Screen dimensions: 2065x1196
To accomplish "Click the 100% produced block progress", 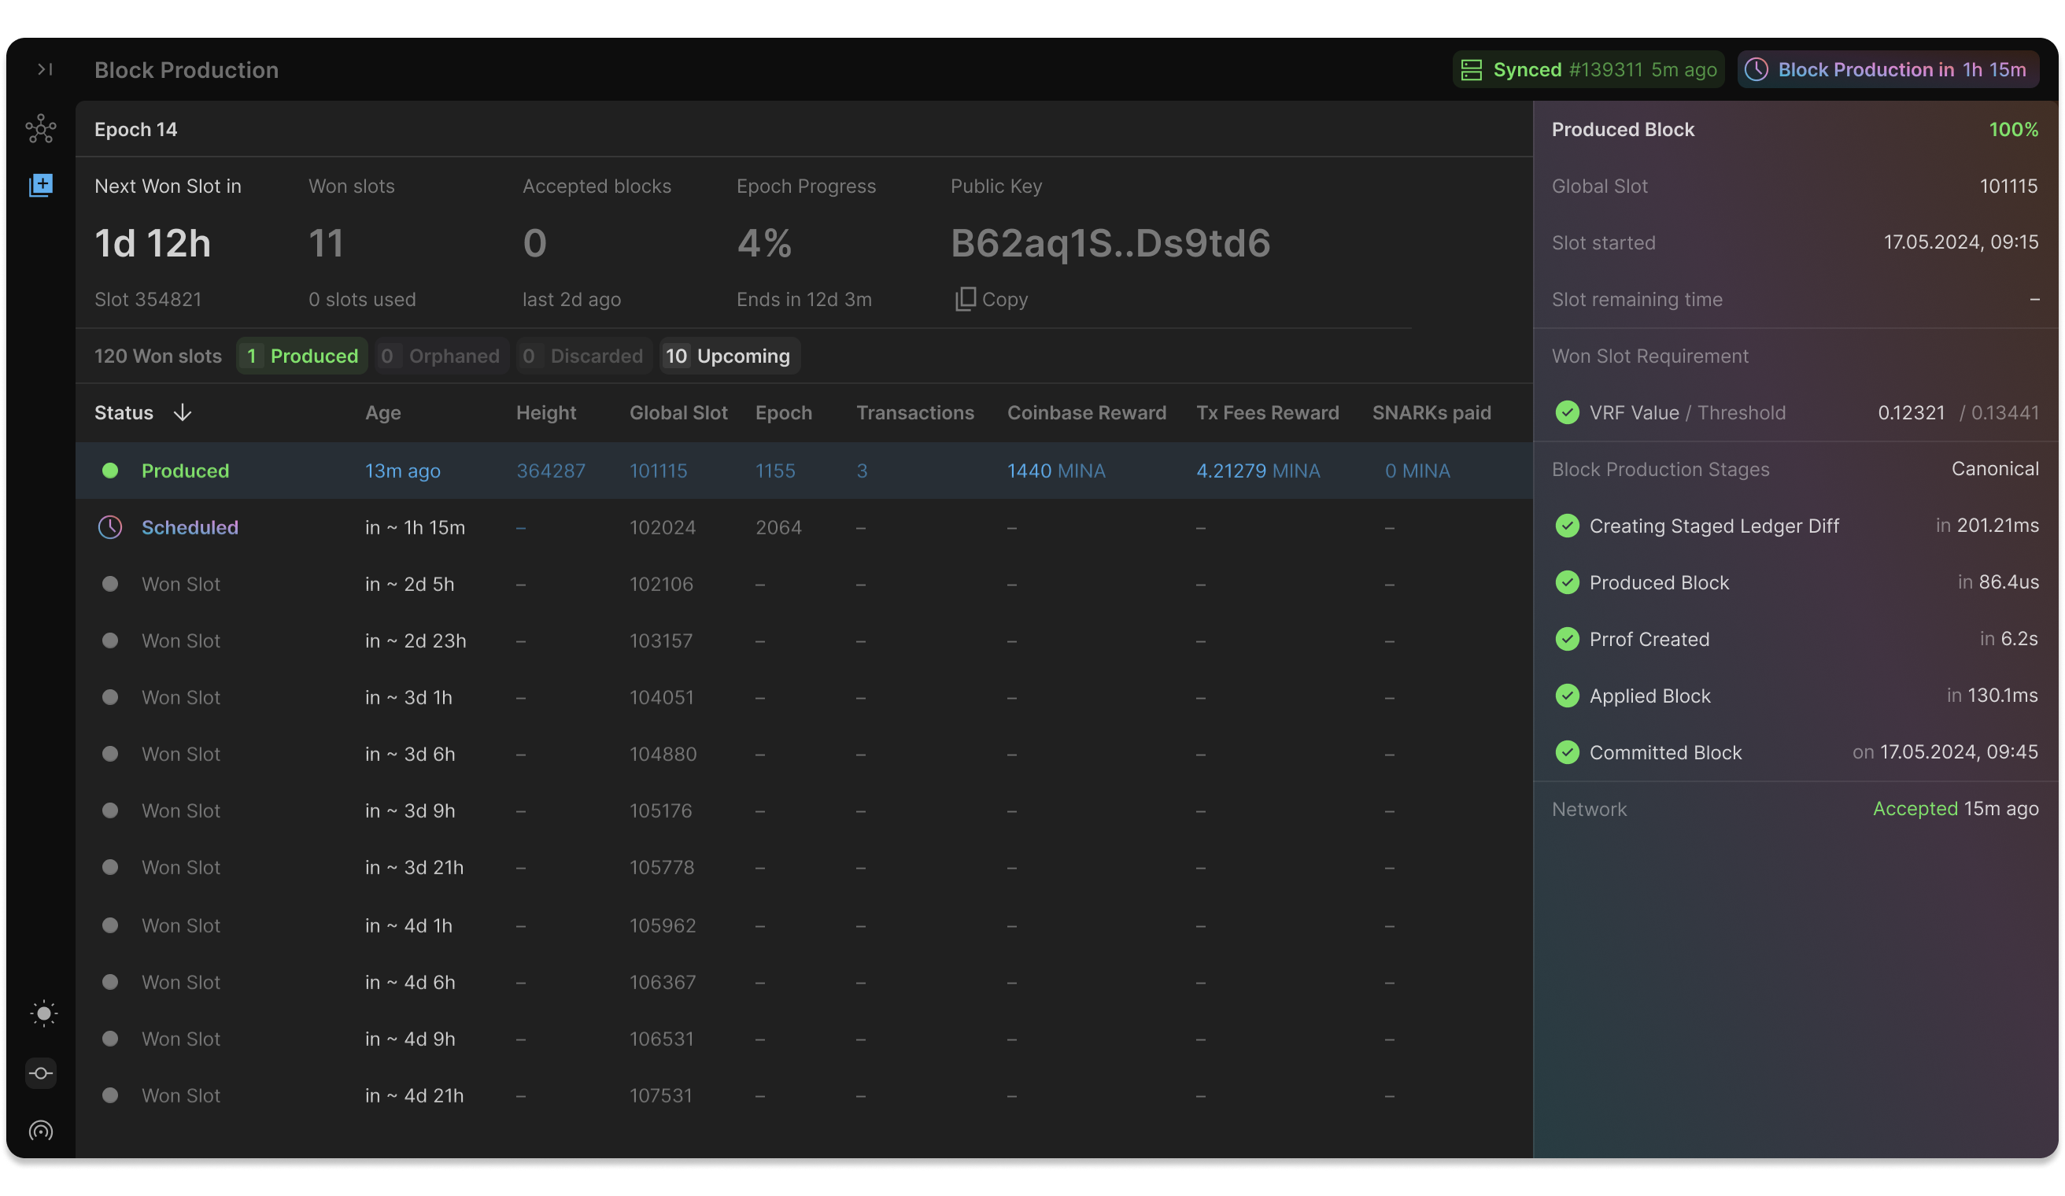I will point(2013,128).
